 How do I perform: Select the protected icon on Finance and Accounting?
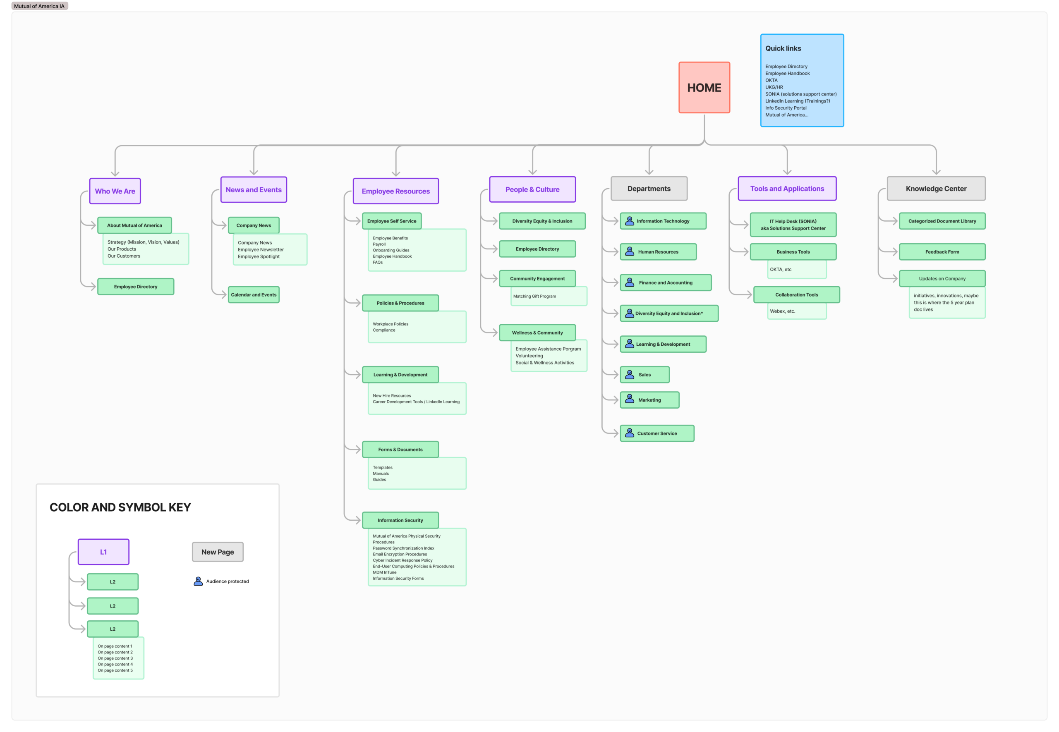629,282
